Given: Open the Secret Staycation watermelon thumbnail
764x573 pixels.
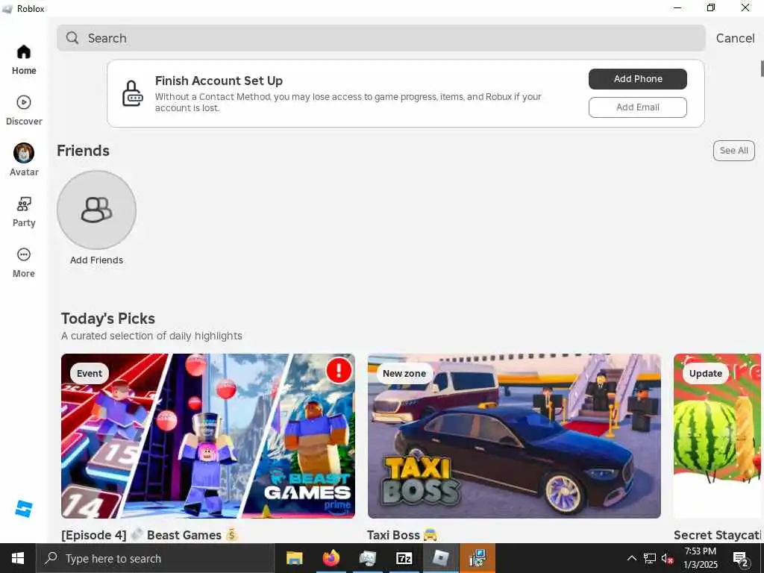Looking at the screenshot, I should (717, 436).
